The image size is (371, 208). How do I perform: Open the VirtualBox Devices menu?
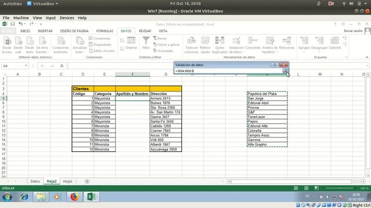(x=67, y=18)
